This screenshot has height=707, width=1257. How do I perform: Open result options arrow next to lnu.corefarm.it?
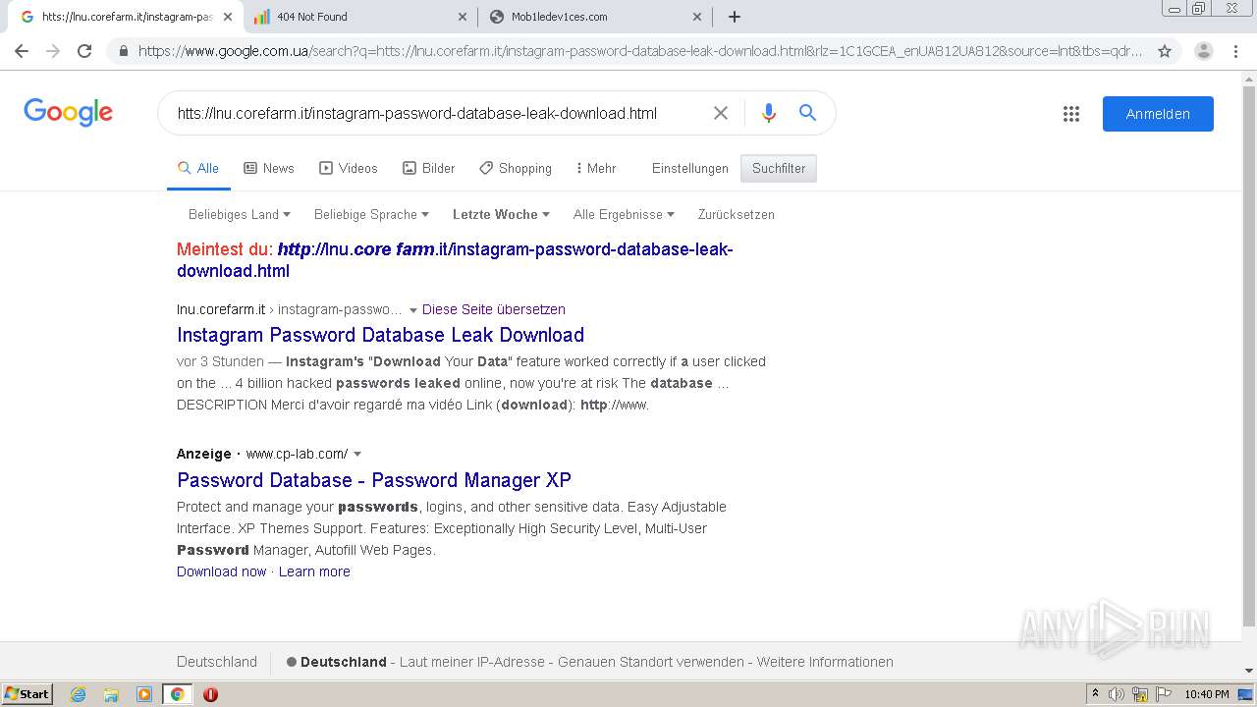point(413,310)
